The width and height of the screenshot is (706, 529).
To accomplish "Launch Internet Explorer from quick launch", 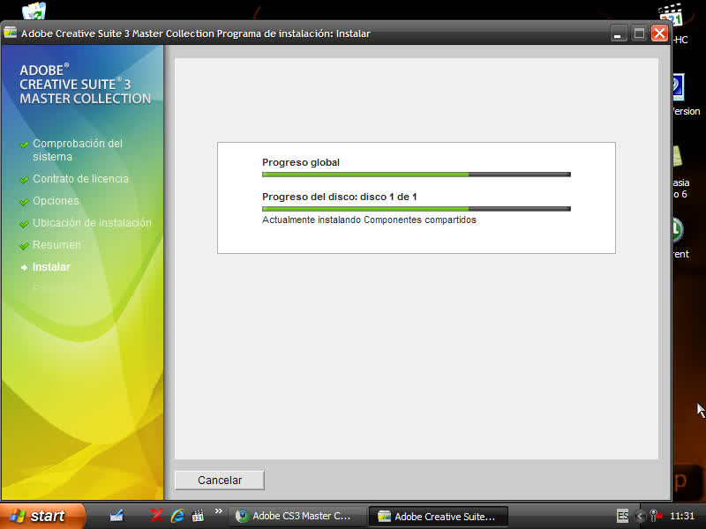I will point(177,516).
